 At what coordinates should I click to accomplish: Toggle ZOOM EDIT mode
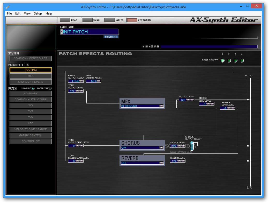[50, 88]
